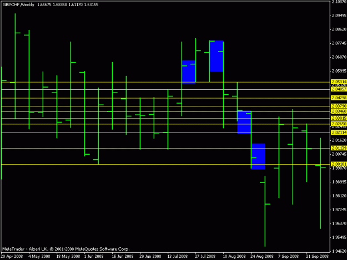The height and width of the screenshot is (260, 347).
Task: Click the 2.05995 price axis label
Action: [x=339, y=71]
